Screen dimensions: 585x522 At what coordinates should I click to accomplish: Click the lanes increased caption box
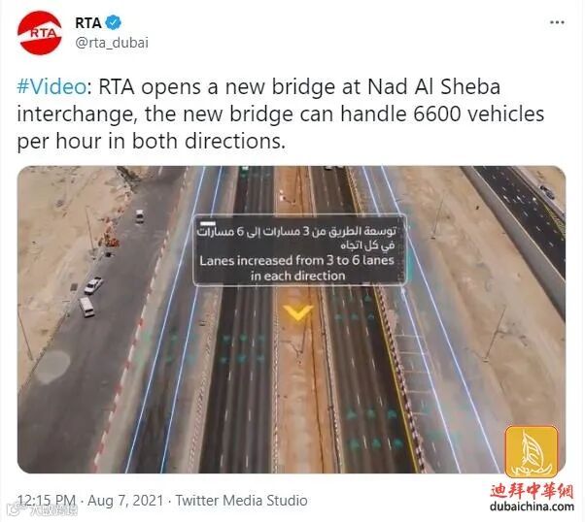tap(299, 250)
